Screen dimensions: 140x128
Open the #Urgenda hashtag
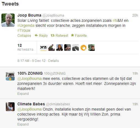click(x=26, y=25)
